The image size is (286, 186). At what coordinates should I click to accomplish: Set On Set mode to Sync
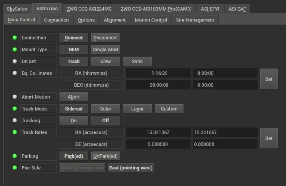137,61
